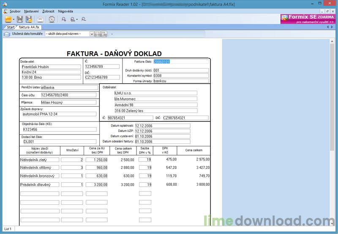Click the Formix SE zdarma banner
Image resolution: width=338 pixels, height=234 pixels.
click(308, 19)
